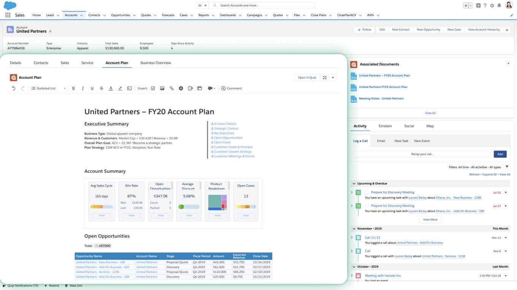Open more account actions dropdown
Screen dimensions: 517x290
tap(507, 30)
